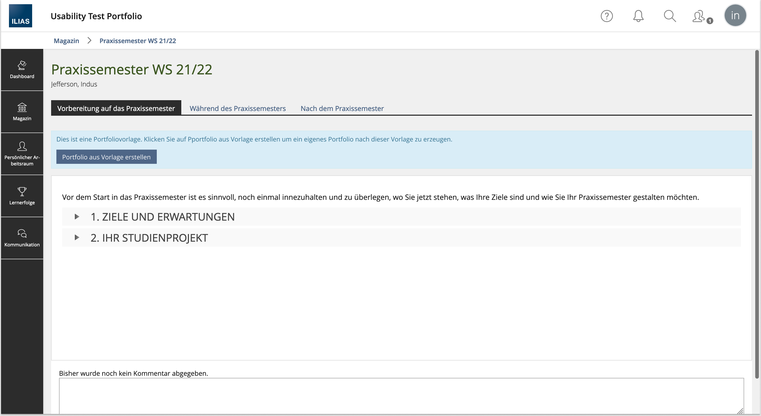Click the search magnifier icon
This screenshot has height=416, width=761.
coord(669,16)
